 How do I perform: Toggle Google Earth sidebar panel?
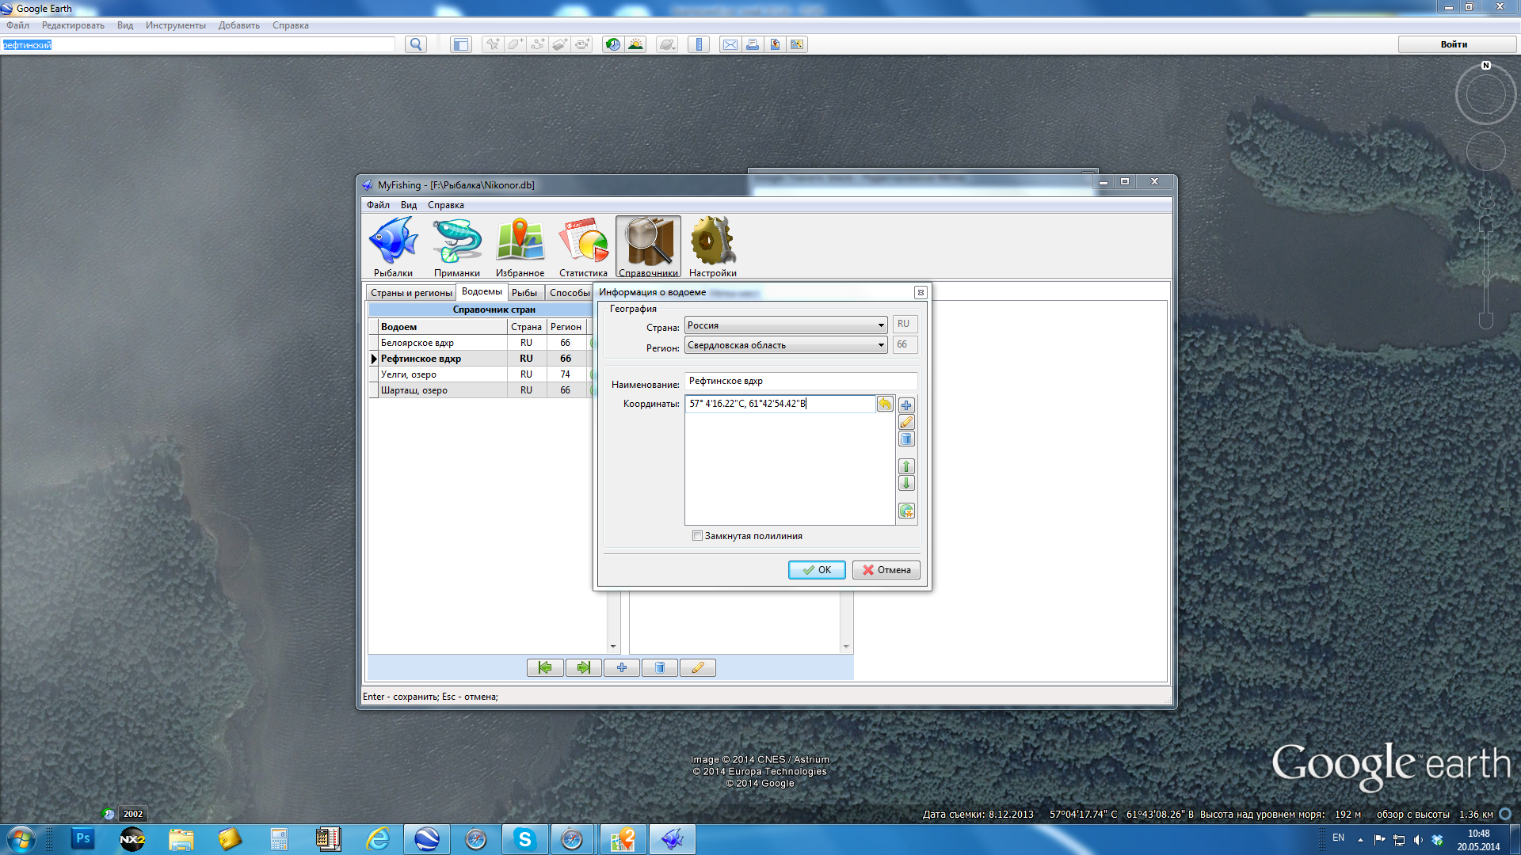461,44
